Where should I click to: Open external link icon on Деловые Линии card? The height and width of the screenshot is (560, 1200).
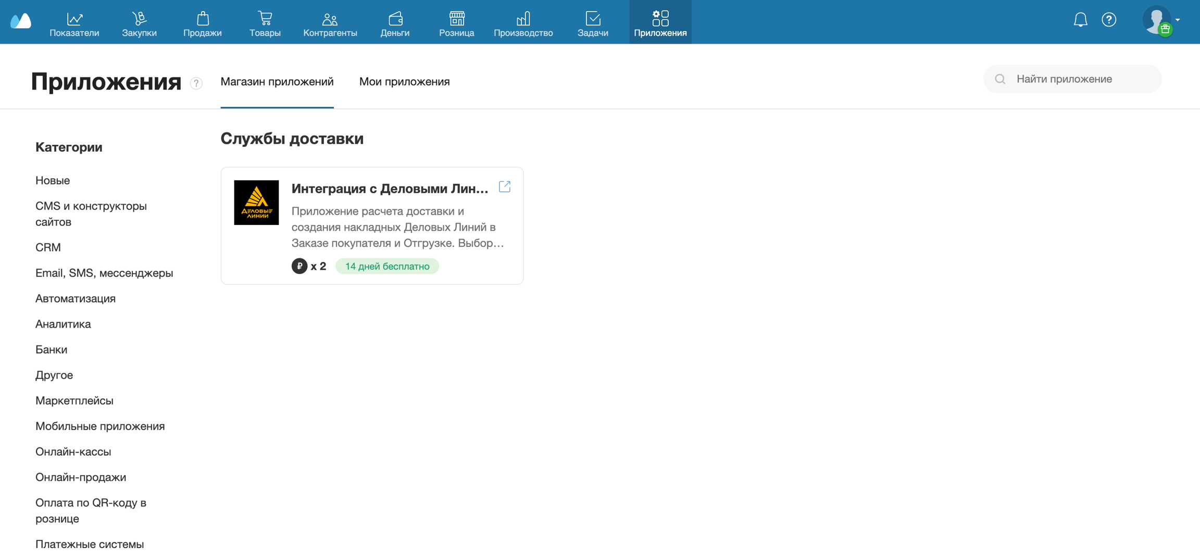tap(505, 186)
